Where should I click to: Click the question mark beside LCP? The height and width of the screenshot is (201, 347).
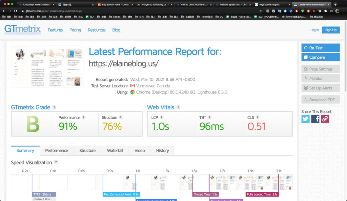(162, 117)
